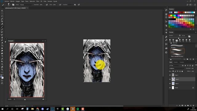Open brush settings panel toggle in options bar
This screenshot has width=197, height=111.
[13, 5]
